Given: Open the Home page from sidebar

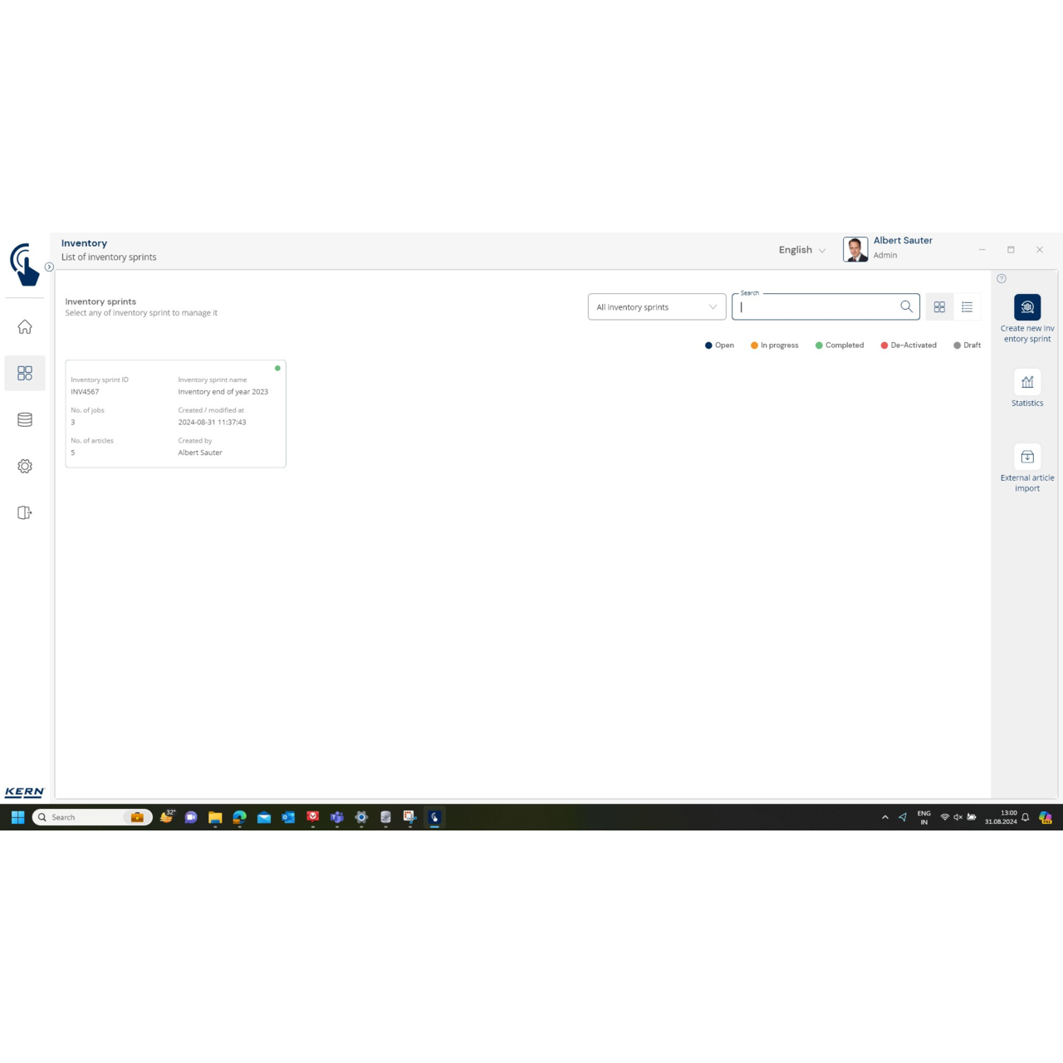Looking at the screenshot, I should click(25, 327).
